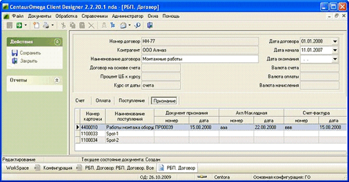Click the Сохранить link

click(x=30, y=53)
